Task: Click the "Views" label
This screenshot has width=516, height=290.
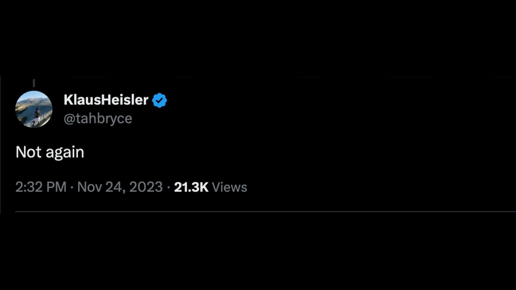Action: click(x=229, y=187)
